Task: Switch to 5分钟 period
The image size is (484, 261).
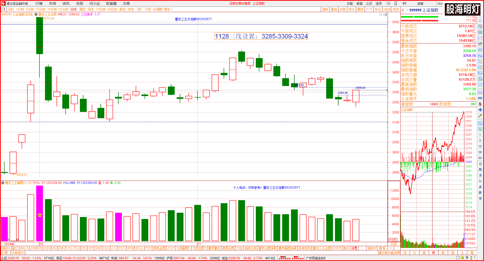Action: pos(30,9)
